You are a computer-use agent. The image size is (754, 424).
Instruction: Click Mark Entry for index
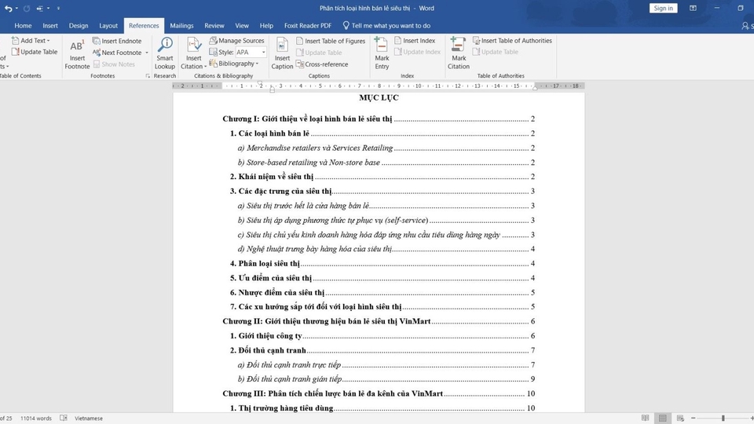point(382,53)
